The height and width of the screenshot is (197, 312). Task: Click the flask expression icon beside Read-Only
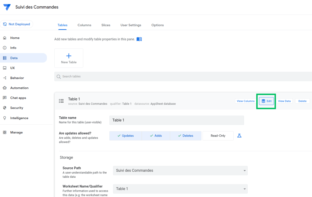coord(239,136)
